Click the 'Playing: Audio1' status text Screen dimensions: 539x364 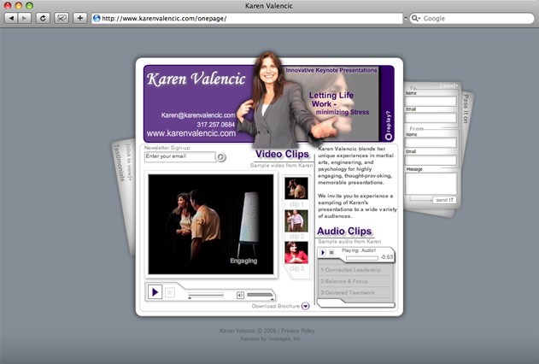click(x=359, y=250)
